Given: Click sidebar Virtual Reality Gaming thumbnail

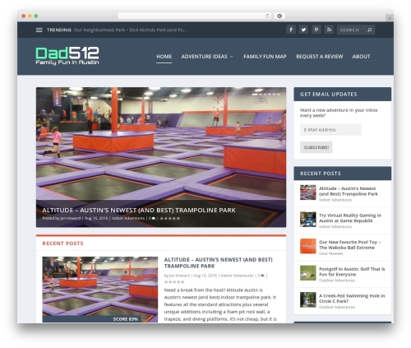Looking at the screenshot, I should click(308, 219).
